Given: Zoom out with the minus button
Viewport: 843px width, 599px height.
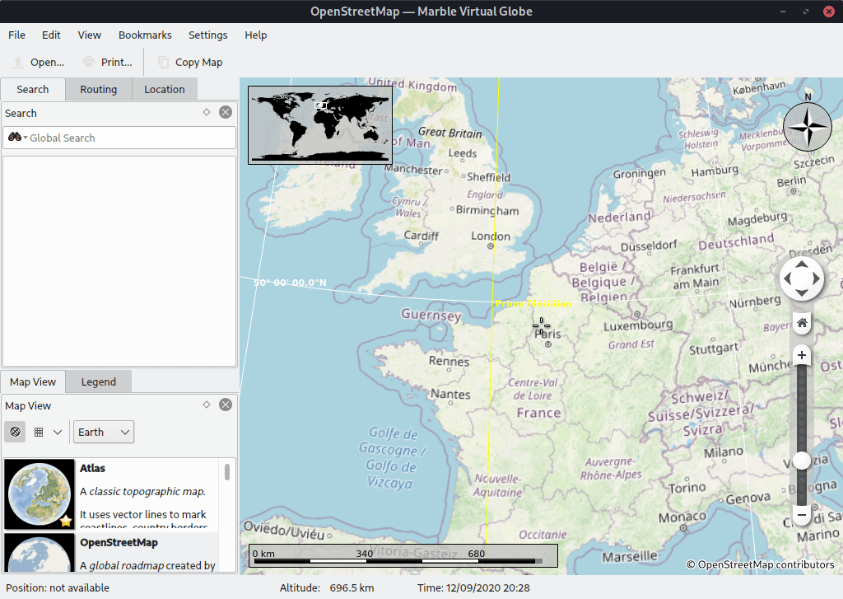Looking at the screenshot, I should point(802,514).
